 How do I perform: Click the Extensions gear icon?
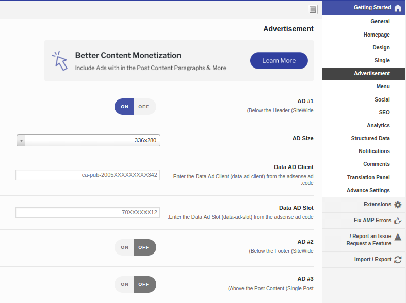[x=398, y=205]
